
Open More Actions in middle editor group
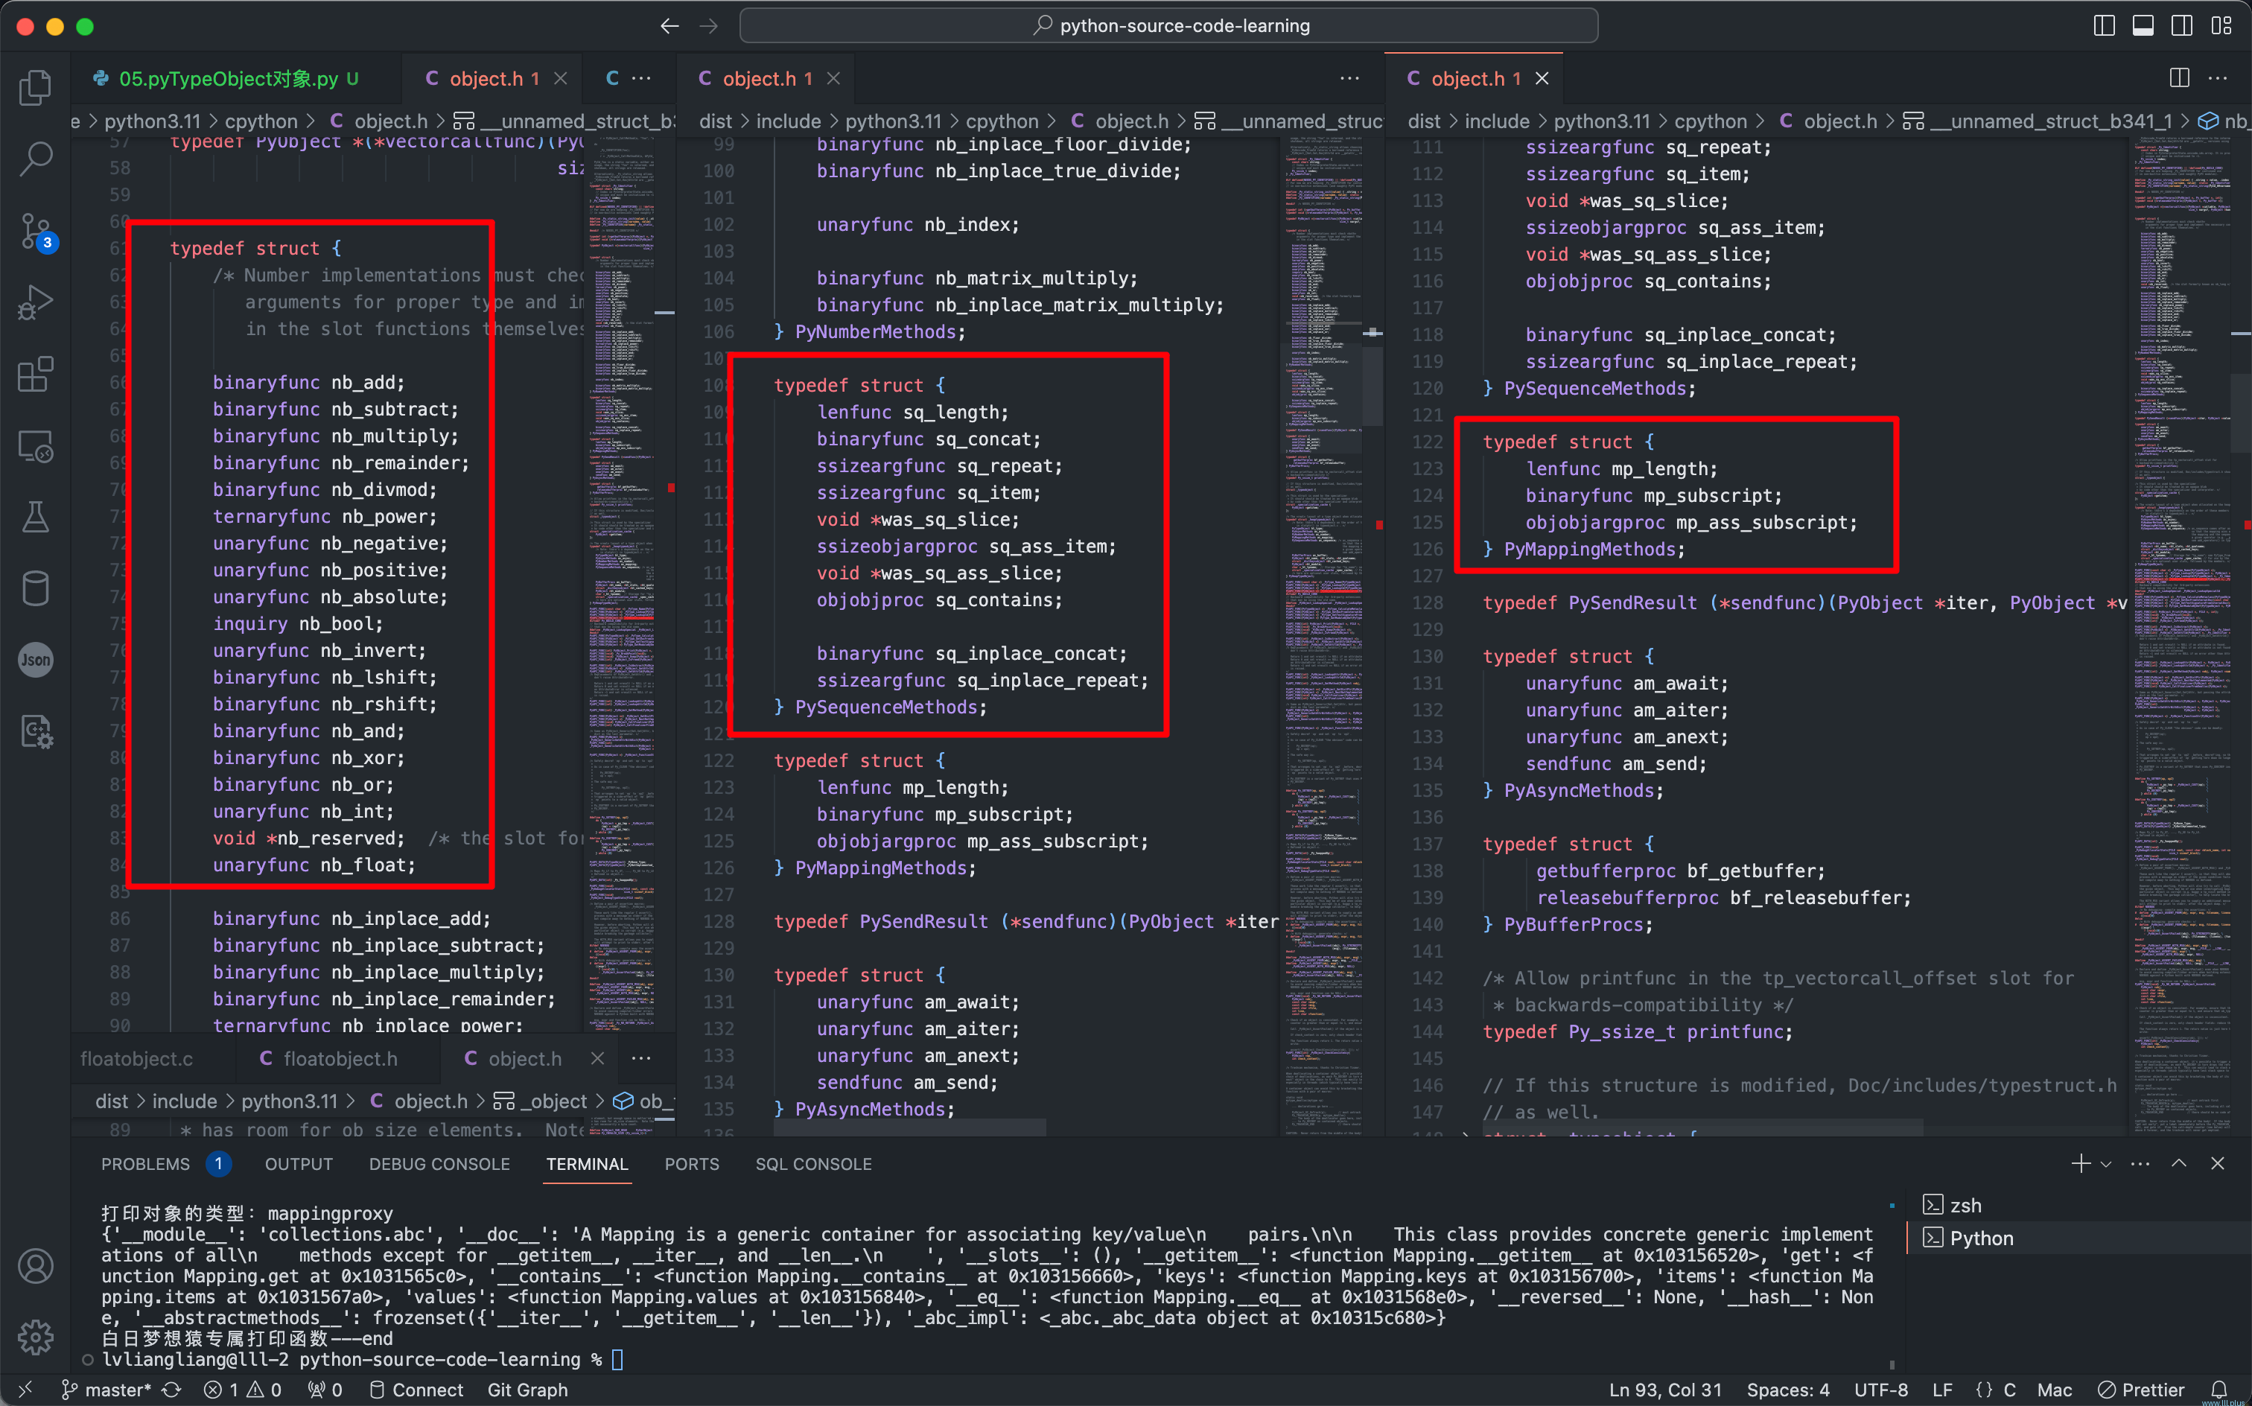pyautogui.click(x=1350, y=78)
